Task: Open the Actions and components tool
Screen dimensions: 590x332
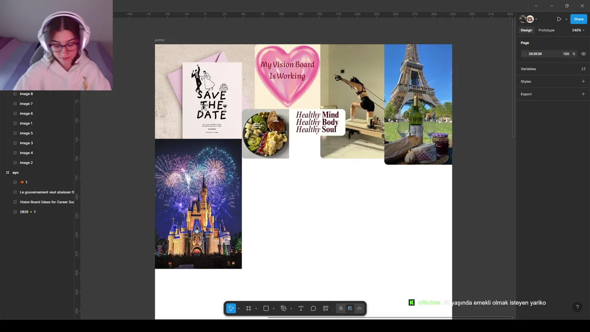Action: (x=326, y=308)
